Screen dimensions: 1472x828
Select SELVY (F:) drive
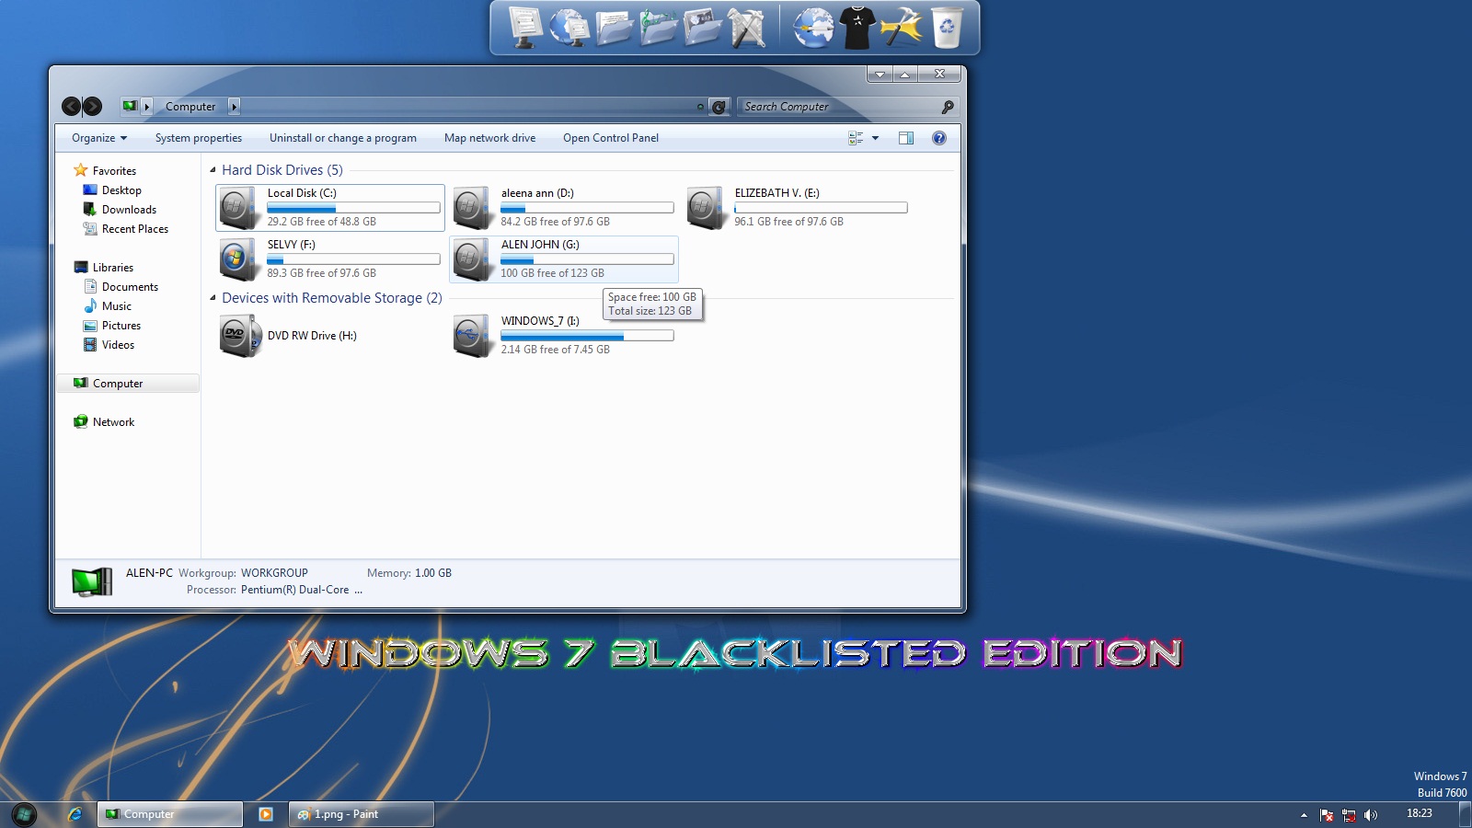tap(330, 259)
